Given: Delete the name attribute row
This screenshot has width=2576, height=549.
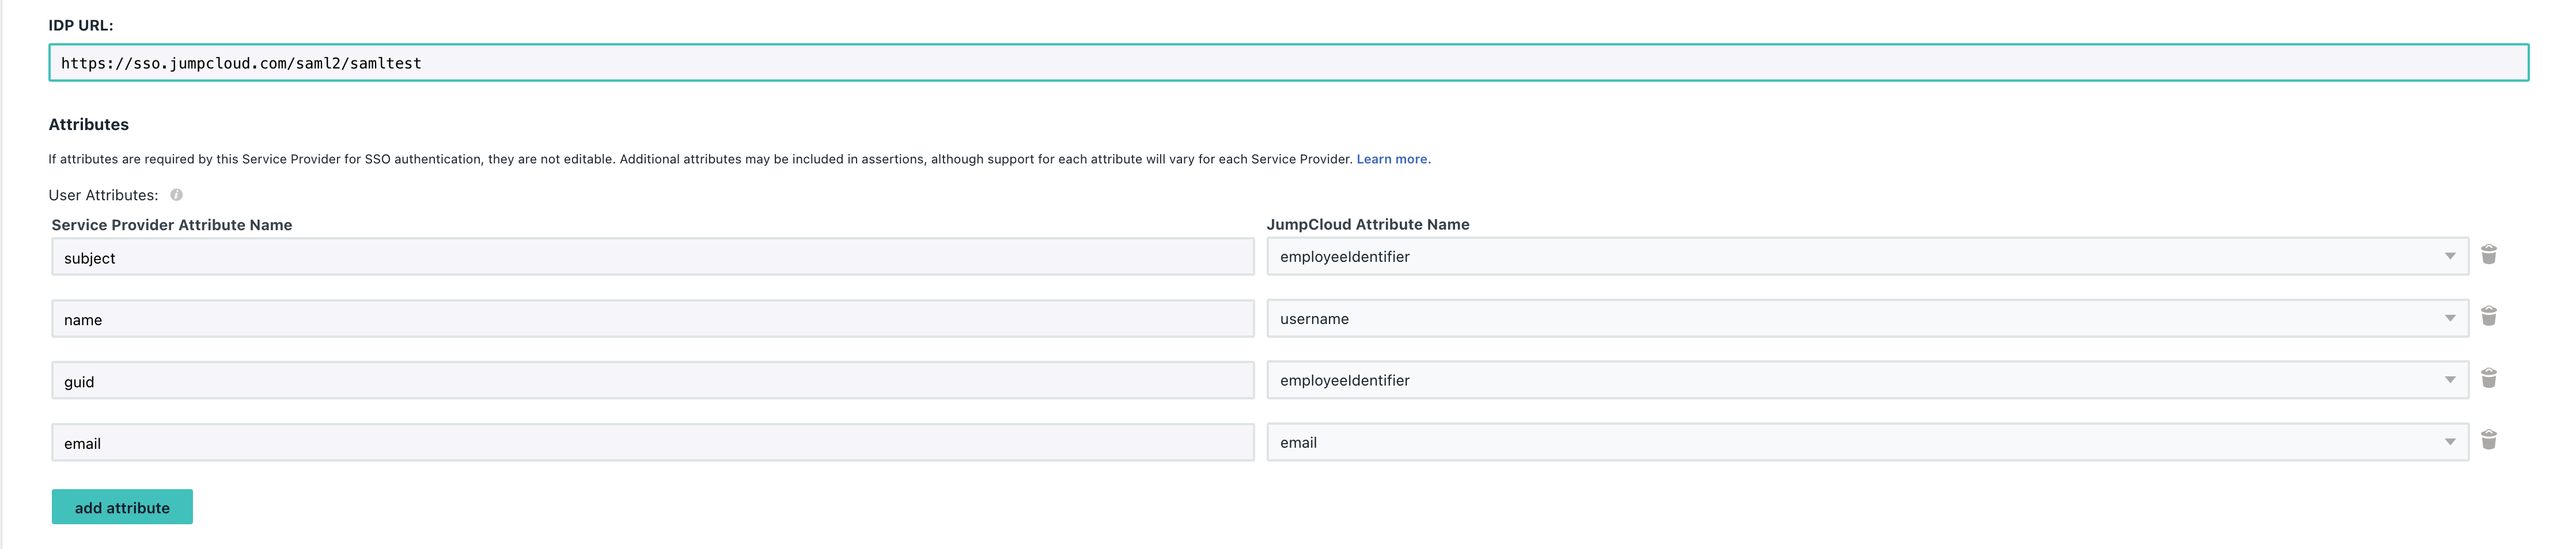Looking at the screenshot, I should coord(2489,317).
